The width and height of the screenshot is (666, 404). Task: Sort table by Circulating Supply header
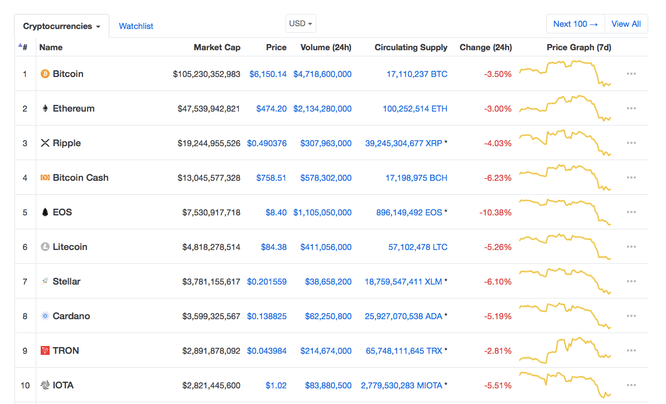[x=411, y=47]
